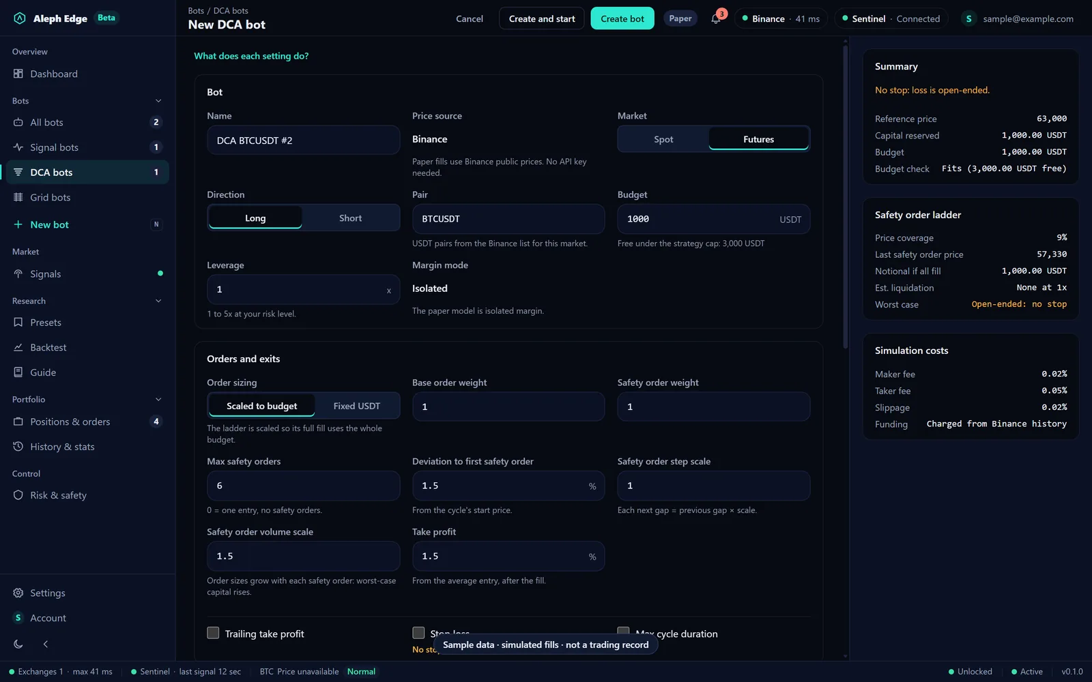Click Create and start button
The width and height of the screenshot is (1092, 682).
click(x=542, y=18)
